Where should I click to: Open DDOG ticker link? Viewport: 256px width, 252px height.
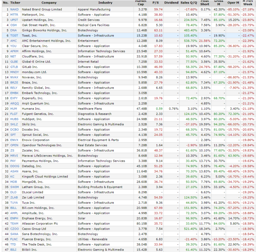[15, 166]
